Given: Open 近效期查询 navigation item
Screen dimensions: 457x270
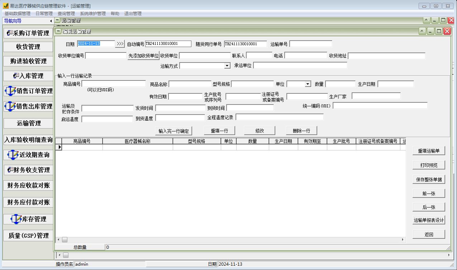Looking at the screenshot, I should [28, 155].
